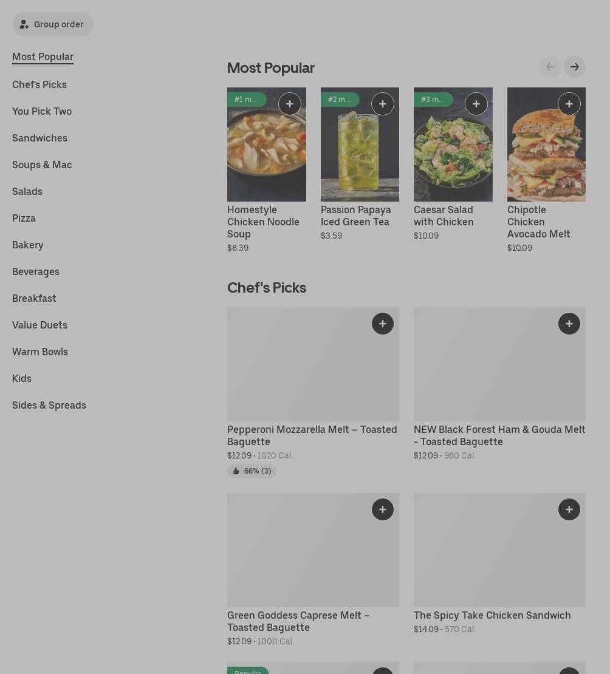Select Soups & Mac in sidebar menu

tap(42, 165)
